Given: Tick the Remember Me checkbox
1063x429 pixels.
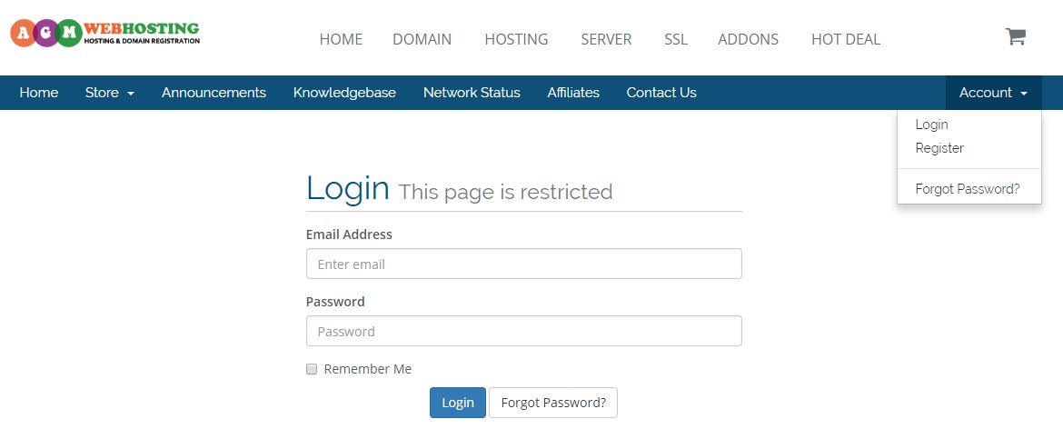Looking at the screenshot, I should click(312, 369).
